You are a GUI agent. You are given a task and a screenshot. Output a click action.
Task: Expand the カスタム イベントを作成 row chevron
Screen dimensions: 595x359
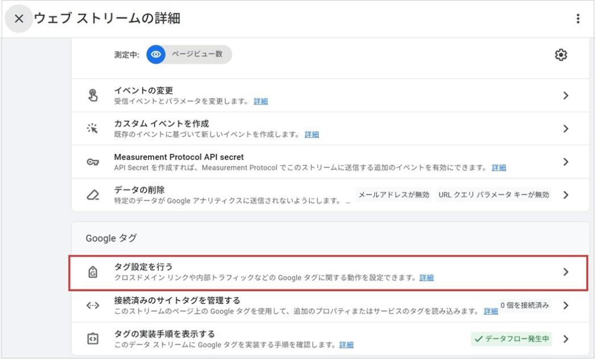coord(566,128)
